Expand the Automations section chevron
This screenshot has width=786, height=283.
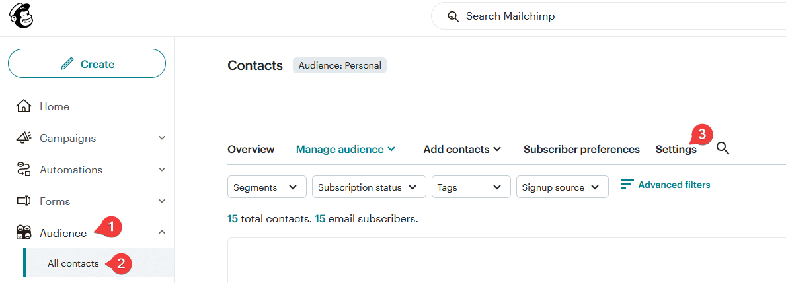[x=162, y=170]
